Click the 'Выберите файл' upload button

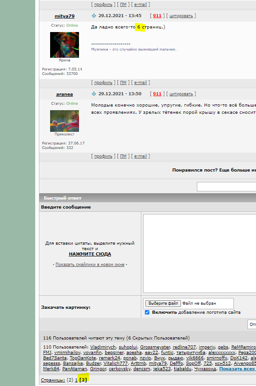(x=163, y=303)
